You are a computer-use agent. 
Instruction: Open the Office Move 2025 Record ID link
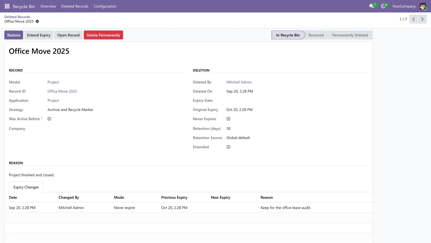pos(62,91)
